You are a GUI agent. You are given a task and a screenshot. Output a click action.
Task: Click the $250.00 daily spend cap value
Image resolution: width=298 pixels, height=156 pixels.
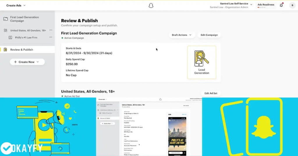pos(72,64)
